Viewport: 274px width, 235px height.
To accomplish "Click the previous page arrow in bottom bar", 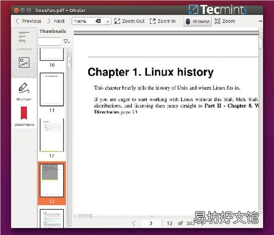I will pyautogui.click(x=134, y=223).
